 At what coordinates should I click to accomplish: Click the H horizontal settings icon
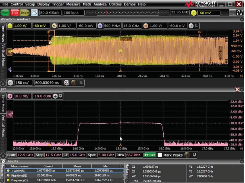tap(10, 83)
